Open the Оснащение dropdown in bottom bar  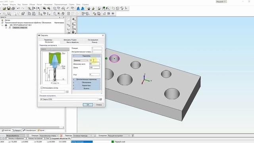point(119,135)
